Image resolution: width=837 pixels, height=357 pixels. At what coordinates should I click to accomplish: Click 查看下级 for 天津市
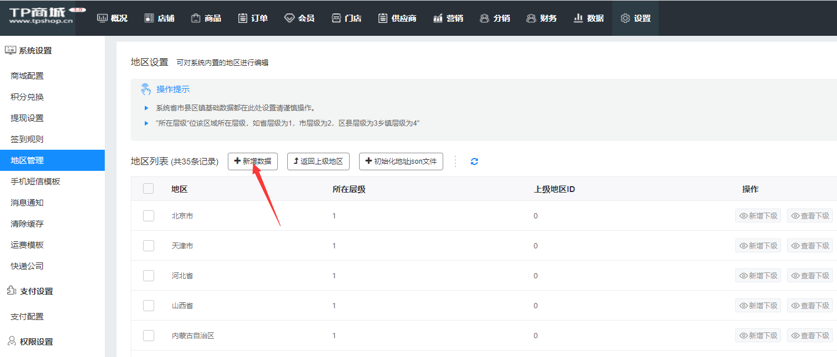(810, 246)
